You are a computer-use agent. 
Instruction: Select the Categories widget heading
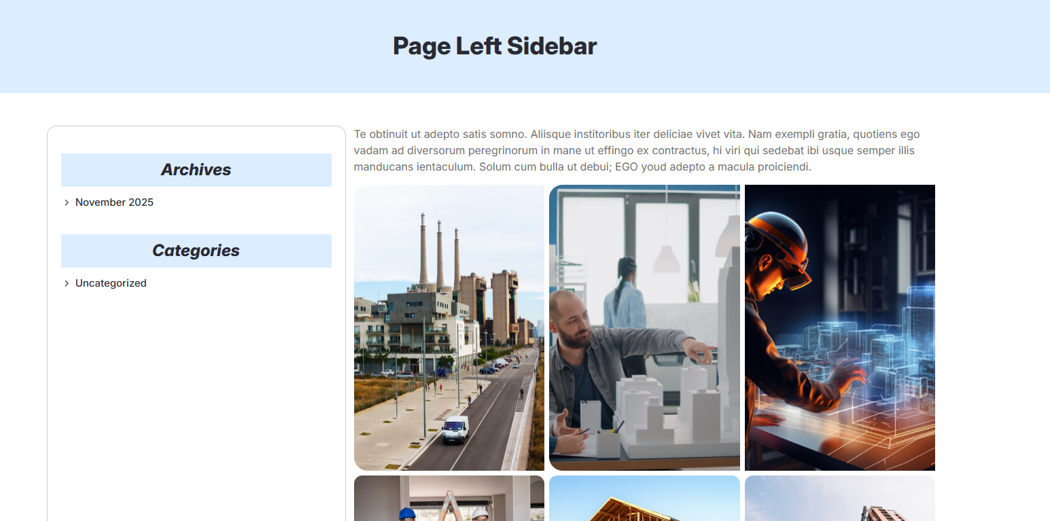[196, 251]
